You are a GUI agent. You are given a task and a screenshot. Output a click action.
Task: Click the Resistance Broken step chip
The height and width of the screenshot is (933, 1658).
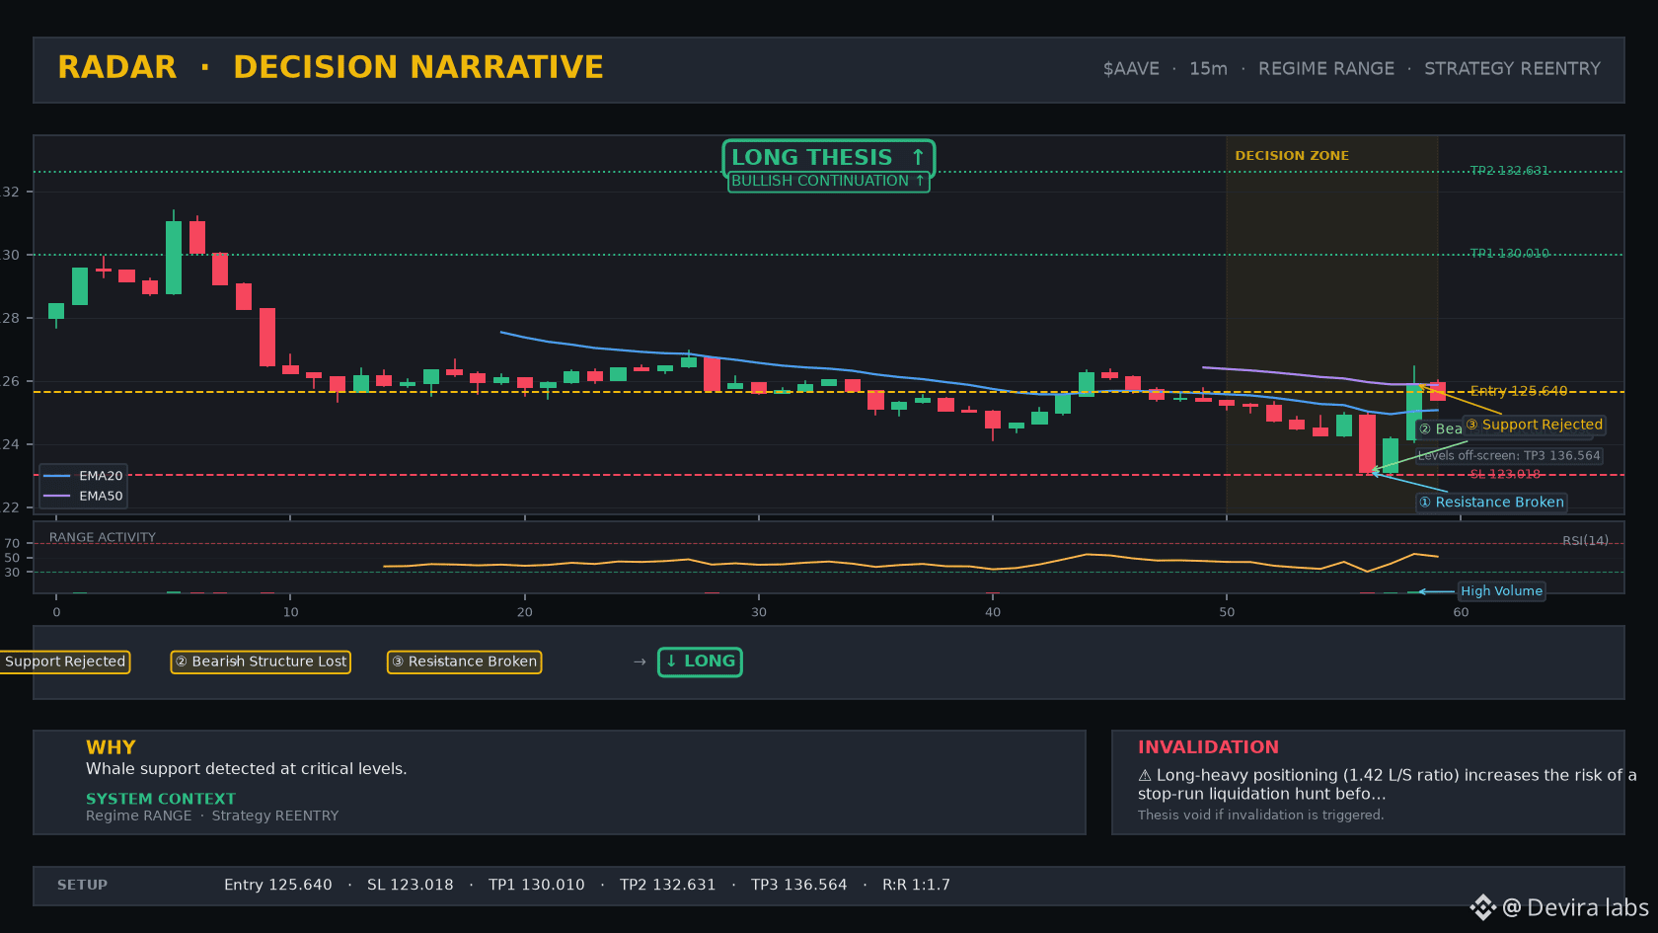[464, 661]
